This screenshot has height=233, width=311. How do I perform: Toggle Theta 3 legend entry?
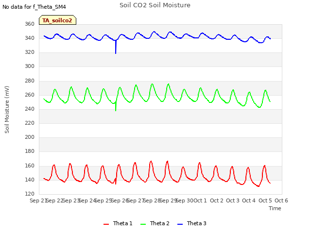pyautogui.click(x=192, y=223)
